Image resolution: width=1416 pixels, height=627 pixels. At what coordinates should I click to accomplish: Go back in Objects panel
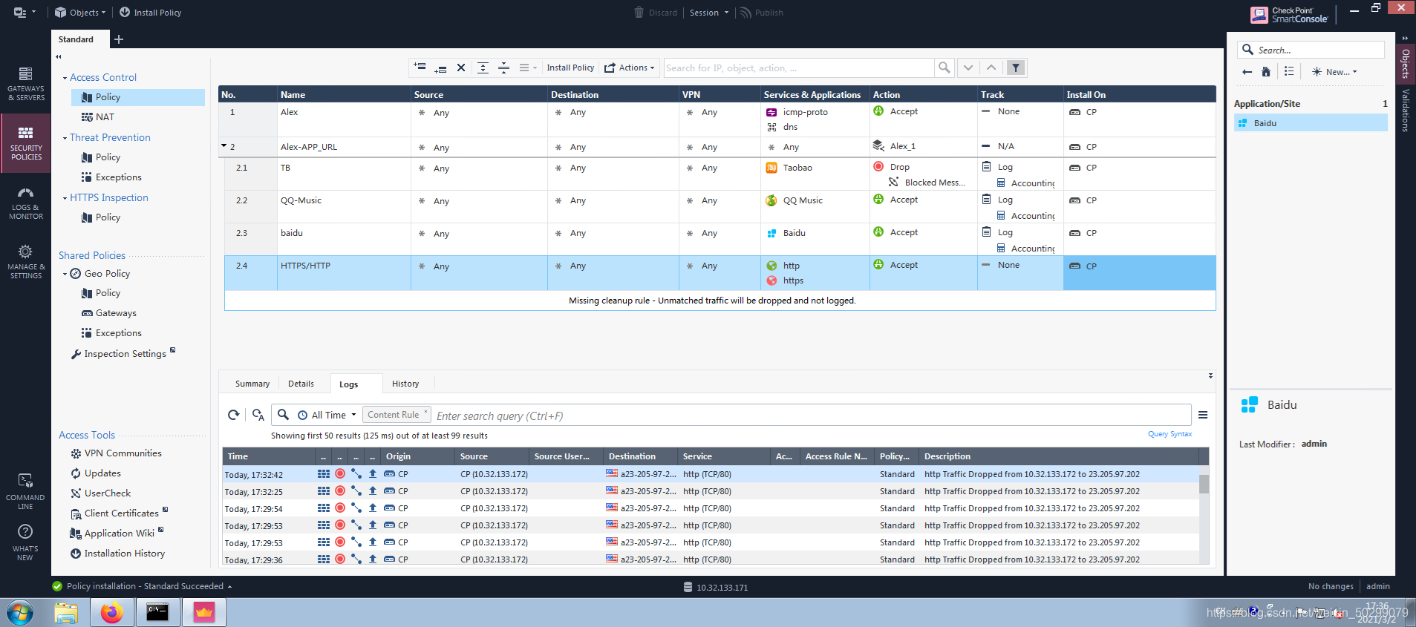pos(1247,72)
